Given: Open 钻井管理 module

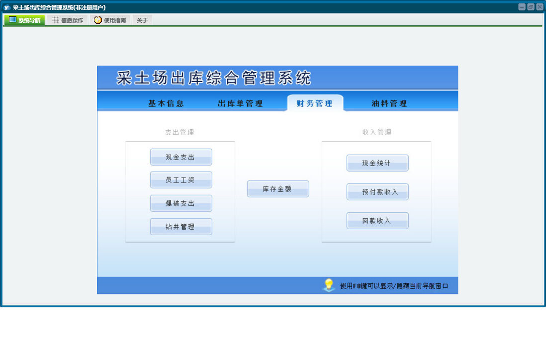Looking at the screenshot, I should pyautogui.click(x=181, y=227).
